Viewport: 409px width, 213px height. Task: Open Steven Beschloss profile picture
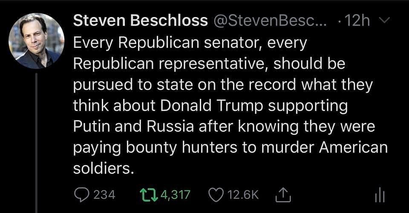tap(36, 41)
